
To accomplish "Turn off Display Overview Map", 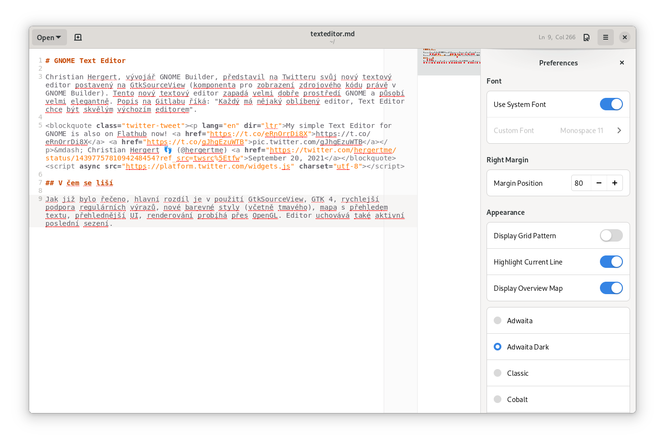I will point(611,288).
